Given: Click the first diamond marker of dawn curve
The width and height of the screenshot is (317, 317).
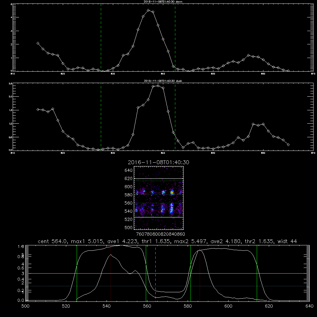Looking at the screenshot, I should (38, 43).
